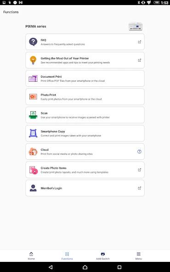This screenshot has height=272, width=170.
Task: Open Member's Login external link arrow
Action: [x=140, y=188]
